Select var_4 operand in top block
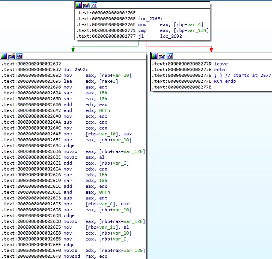The width and height of the screenshot is (272, 259). click(194, 25)
